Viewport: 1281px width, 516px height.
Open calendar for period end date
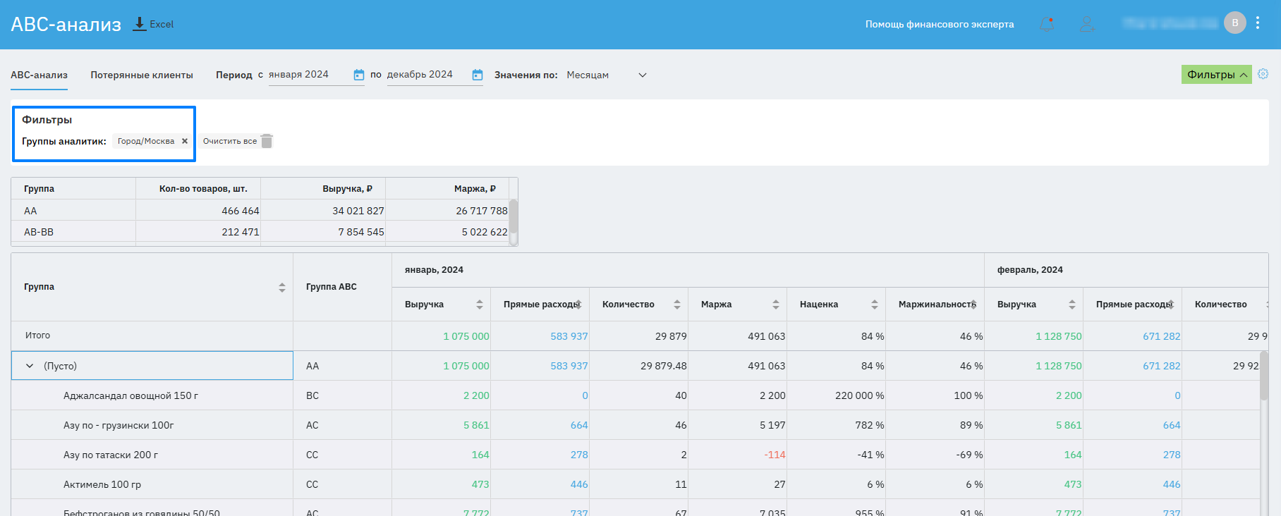coord(478,75)
